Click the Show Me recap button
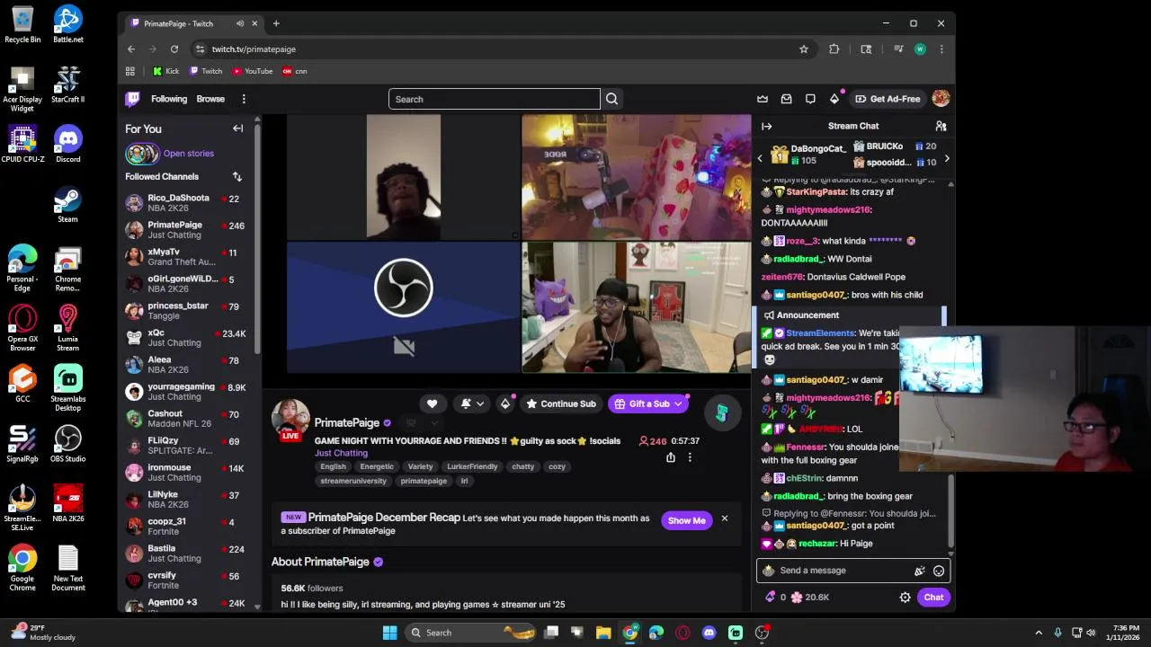Screen dimensions: 1151x647 click(x=686, y=520)
